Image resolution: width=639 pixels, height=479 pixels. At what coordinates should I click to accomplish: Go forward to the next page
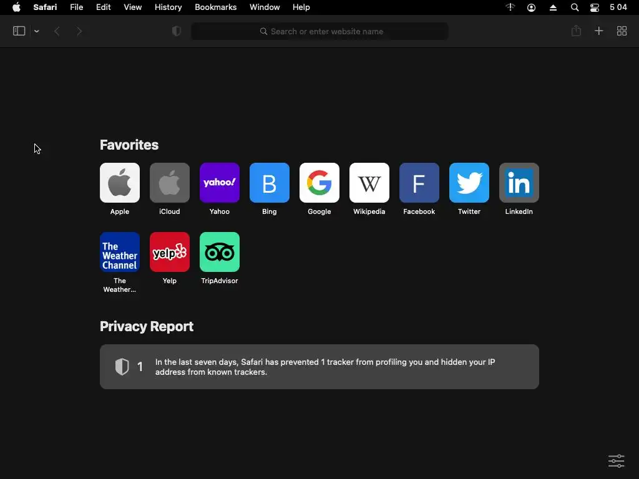(x=79, y=31)
